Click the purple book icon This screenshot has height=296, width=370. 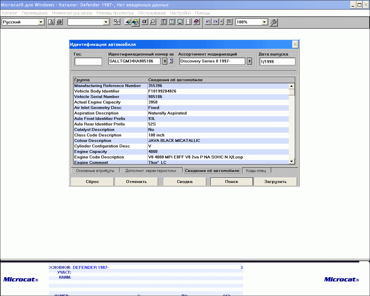click(x=196, y=22)
